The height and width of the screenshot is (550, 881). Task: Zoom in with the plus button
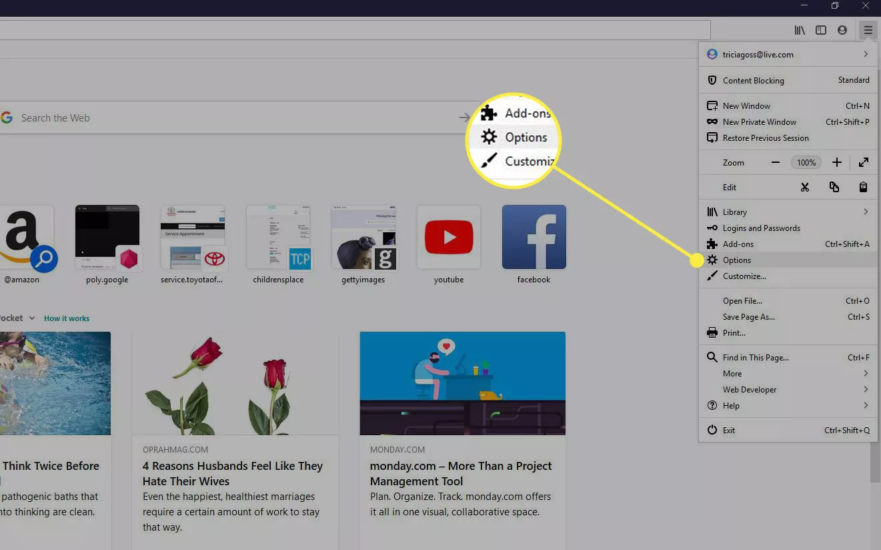tap(837, 162)
